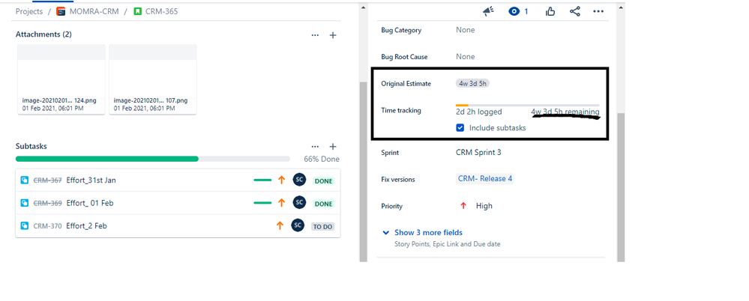Uncheck the Include subtasks checkbox
This screenshot has height=301, width=749.
(460, 128)
